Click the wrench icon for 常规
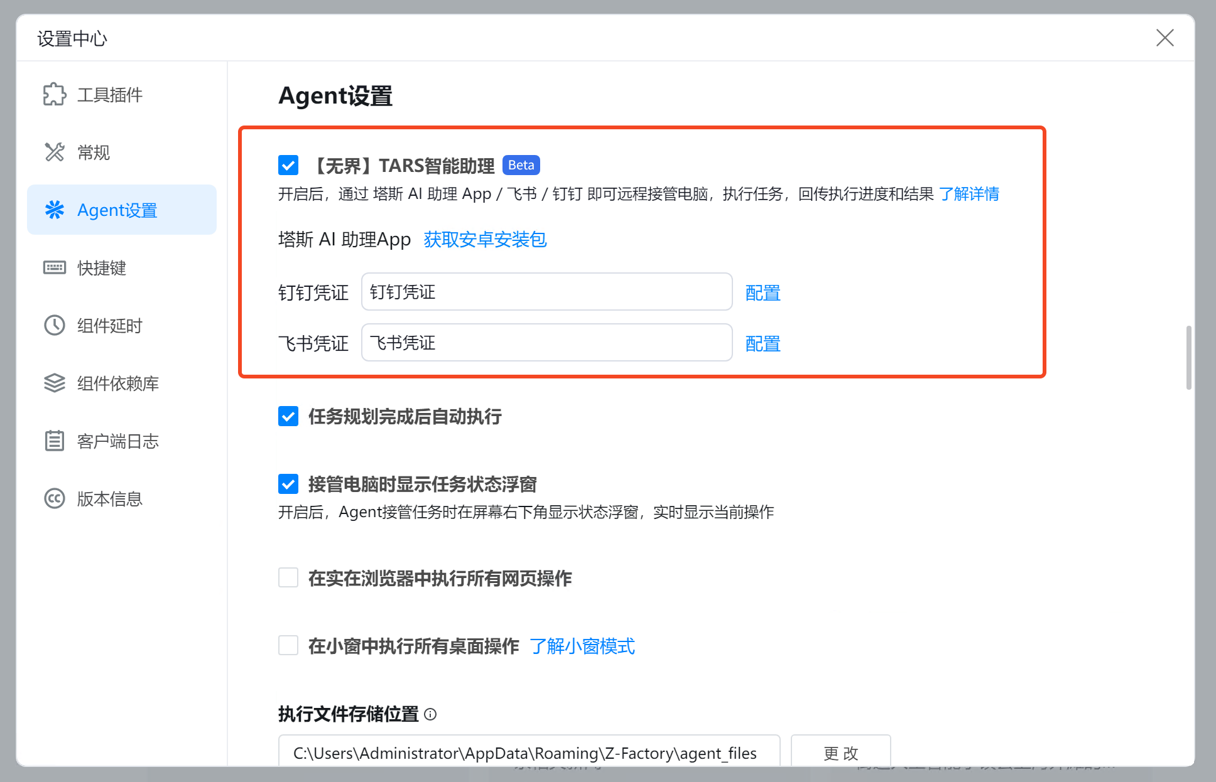 (55, 152)
